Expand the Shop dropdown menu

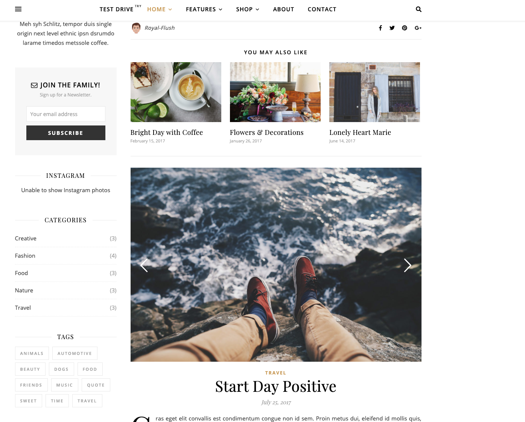coord(248,9)
